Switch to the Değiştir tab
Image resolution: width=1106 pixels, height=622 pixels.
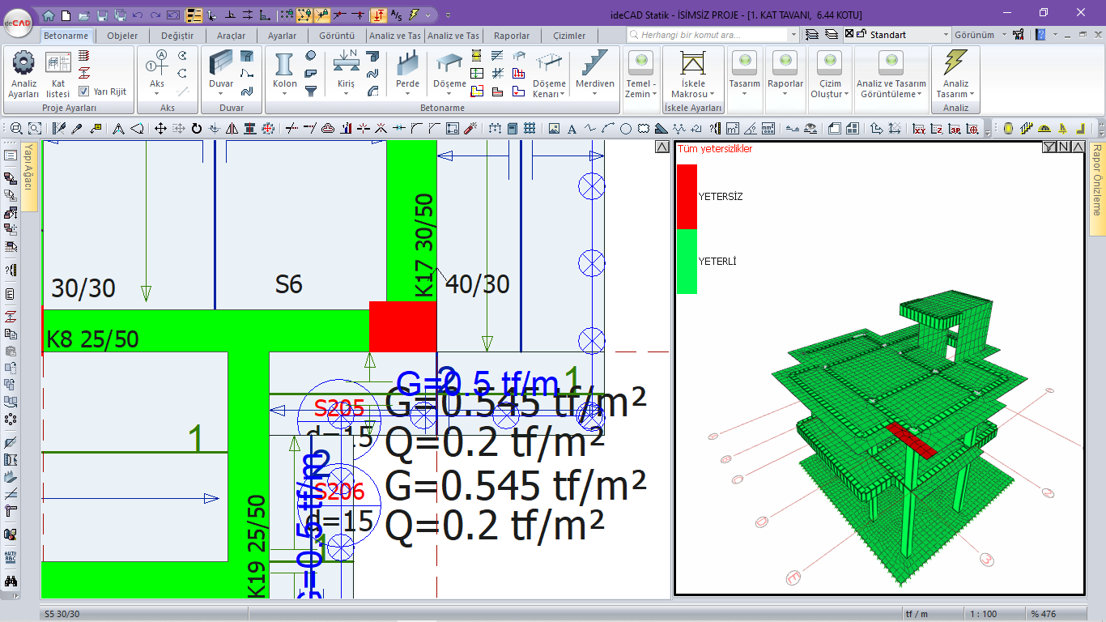point(177,36)
